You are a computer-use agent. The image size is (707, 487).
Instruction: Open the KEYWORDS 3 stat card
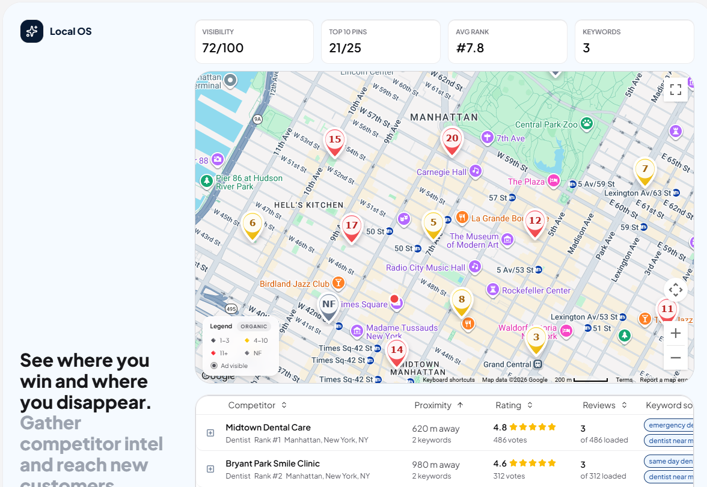(634, 41)
